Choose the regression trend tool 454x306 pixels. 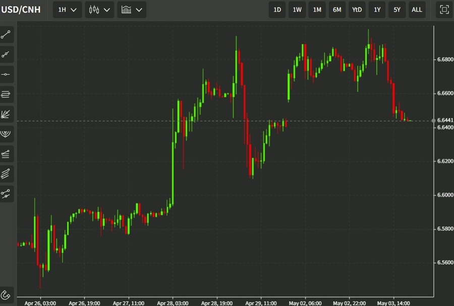point(7,174)
